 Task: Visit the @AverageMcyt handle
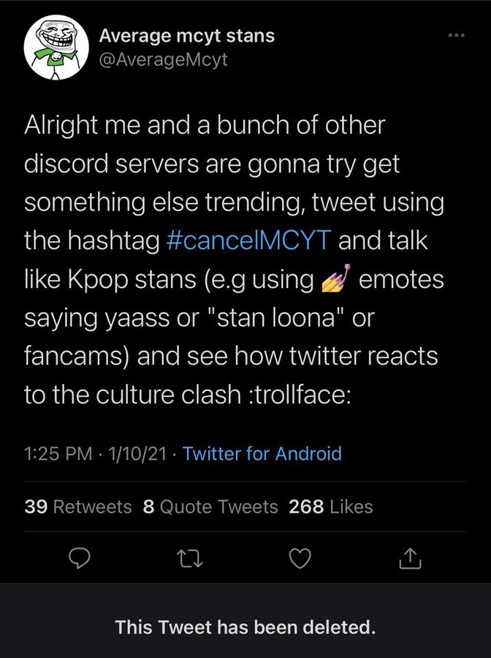[x=162, y=59]
